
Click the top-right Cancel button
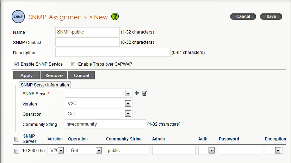[243, 17]
